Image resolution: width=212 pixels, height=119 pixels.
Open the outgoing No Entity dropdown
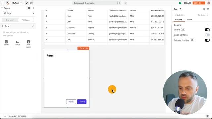click(204, 15)
